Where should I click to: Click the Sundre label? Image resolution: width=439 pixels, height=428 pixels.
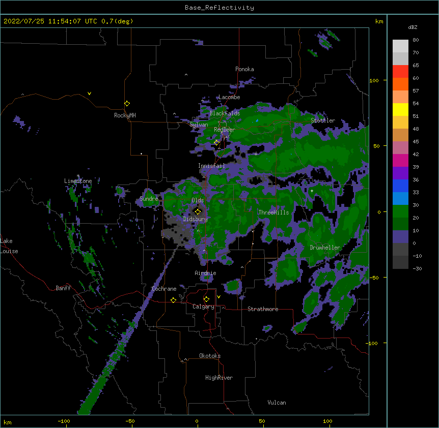(149, 199)
